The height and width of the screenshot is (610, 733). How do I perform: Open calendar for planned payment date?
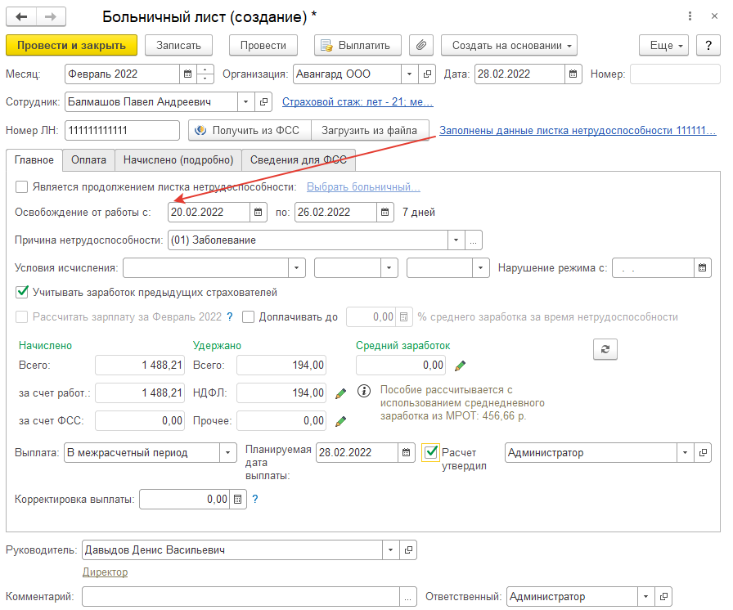point(407,453)
